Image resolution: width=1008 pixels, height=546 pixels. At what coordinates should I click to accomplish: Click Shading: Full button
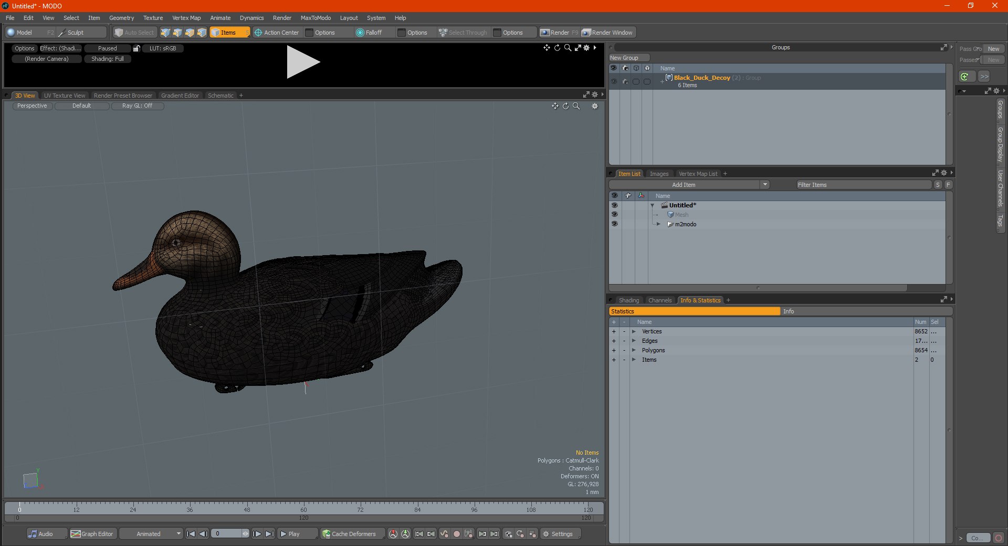coord(108,59)
